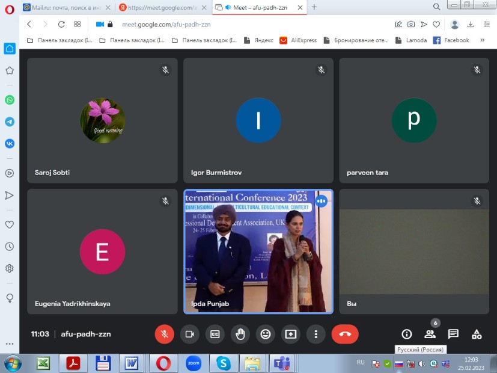The width and height of the screenshot is (497, 373).
Task: Switch to the Mail.ru tab
Action: point(66,7)
